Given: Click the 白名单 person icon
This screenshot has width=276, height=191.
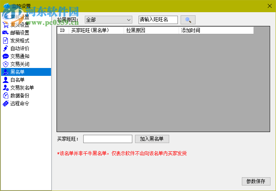Looking at the screenshot, I should tap(5, 80).
